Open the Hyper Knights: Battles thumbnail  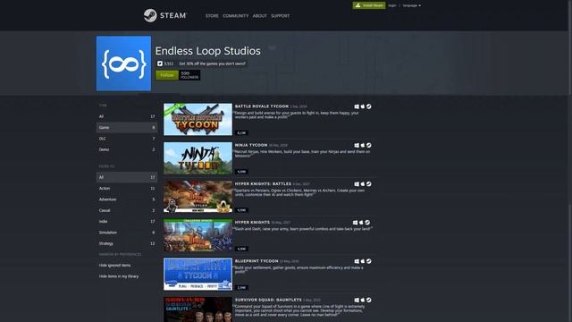198,197
